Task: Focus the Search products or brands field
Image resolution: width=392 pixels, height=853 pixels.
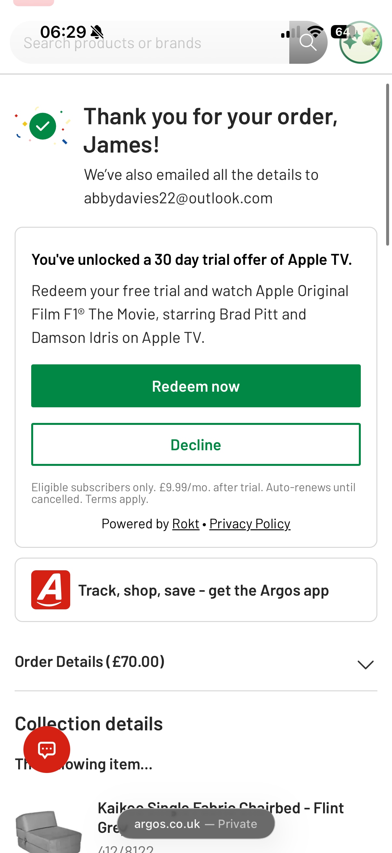Action: pyautogui.click(x=149, y=43)
